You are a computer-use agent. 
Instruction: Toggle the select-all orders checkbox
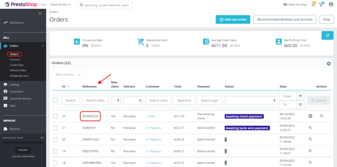[55, 100]
